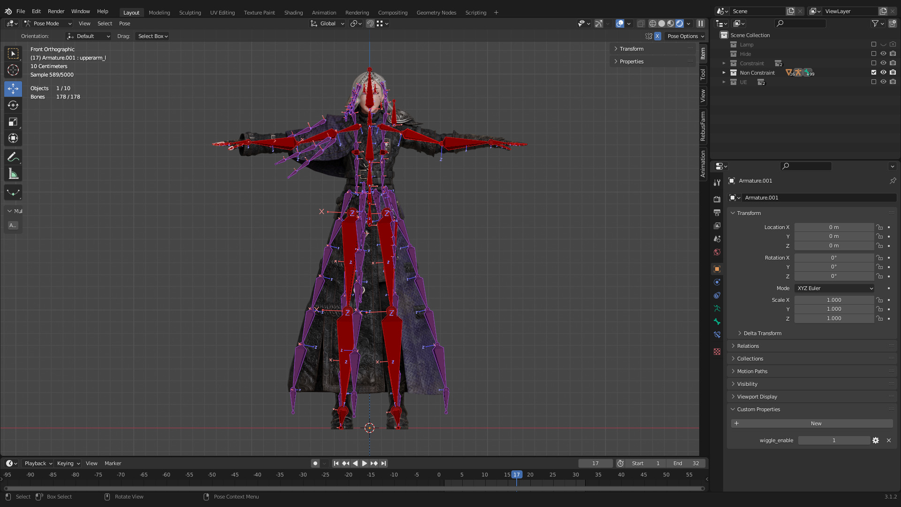Screen dimensions: 901x507
Task: Toggle Location X lock
Action: [x=879, y=227]
